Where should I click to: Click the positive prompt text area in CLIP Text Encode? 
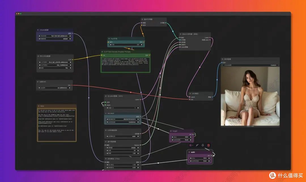125,65
